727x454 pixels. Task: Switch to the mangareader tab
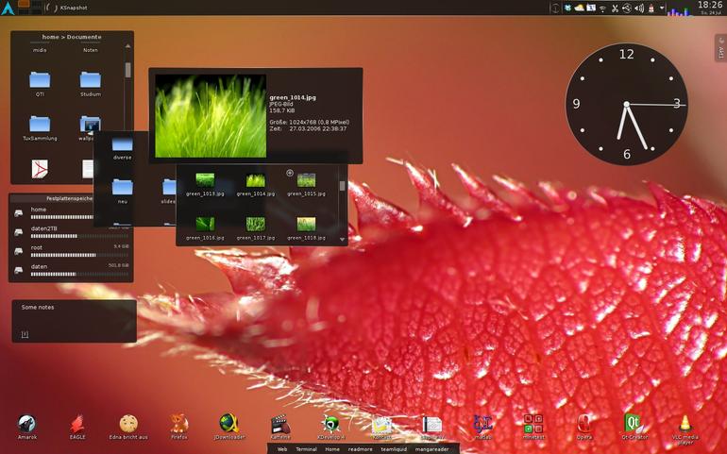[x=431, y=449]
